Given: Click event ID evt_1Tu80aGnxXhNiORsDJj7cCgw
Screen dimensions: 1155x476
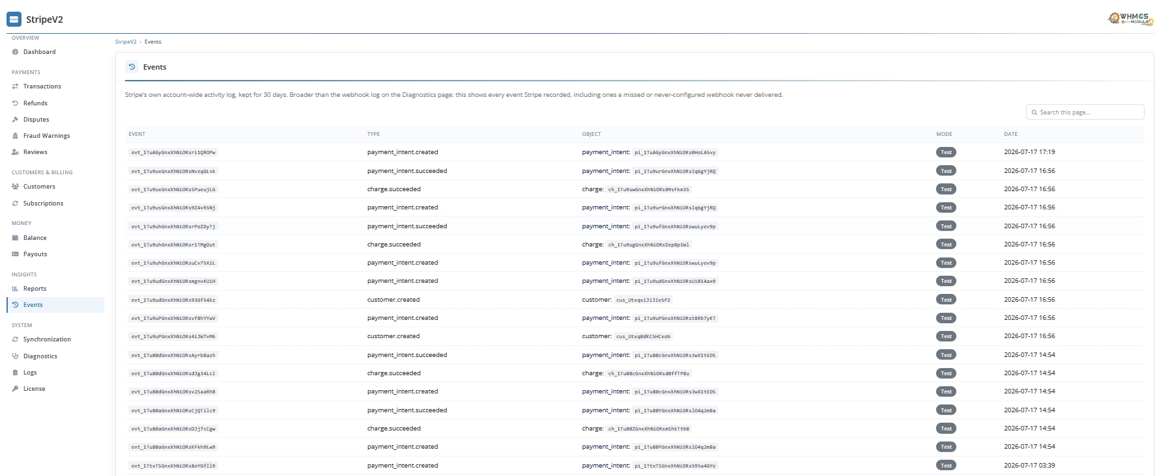Looking at the screenshot, I should pyautogui.click(x=173, y=429).
